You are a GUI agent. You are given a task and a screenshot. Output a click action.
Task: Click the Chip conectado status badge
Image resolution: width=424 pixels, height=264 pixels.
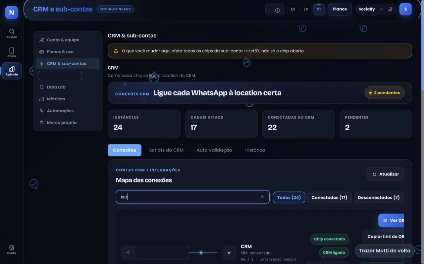pyautogui.click(x=329, y=239)
